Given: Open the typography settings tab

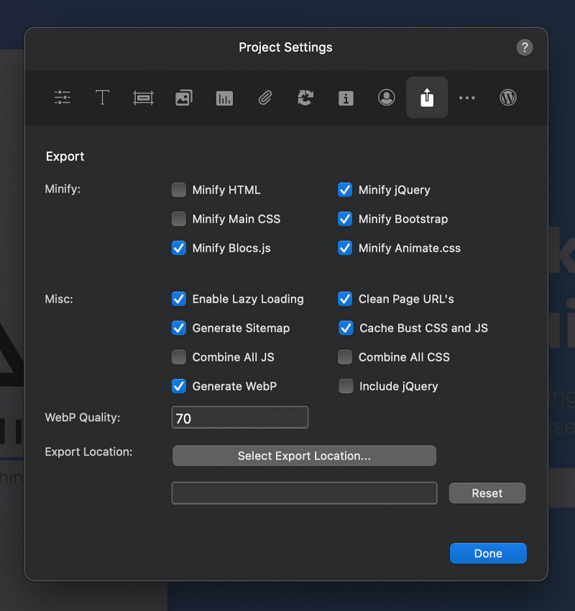Looking at the screenshot, I should click(x=103, y=98).
